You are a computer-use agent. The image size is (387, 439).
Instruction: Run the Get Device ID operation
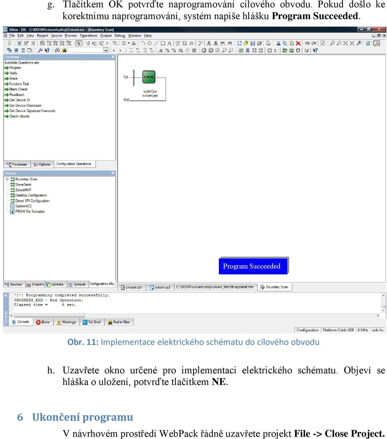tap(17, 100)
